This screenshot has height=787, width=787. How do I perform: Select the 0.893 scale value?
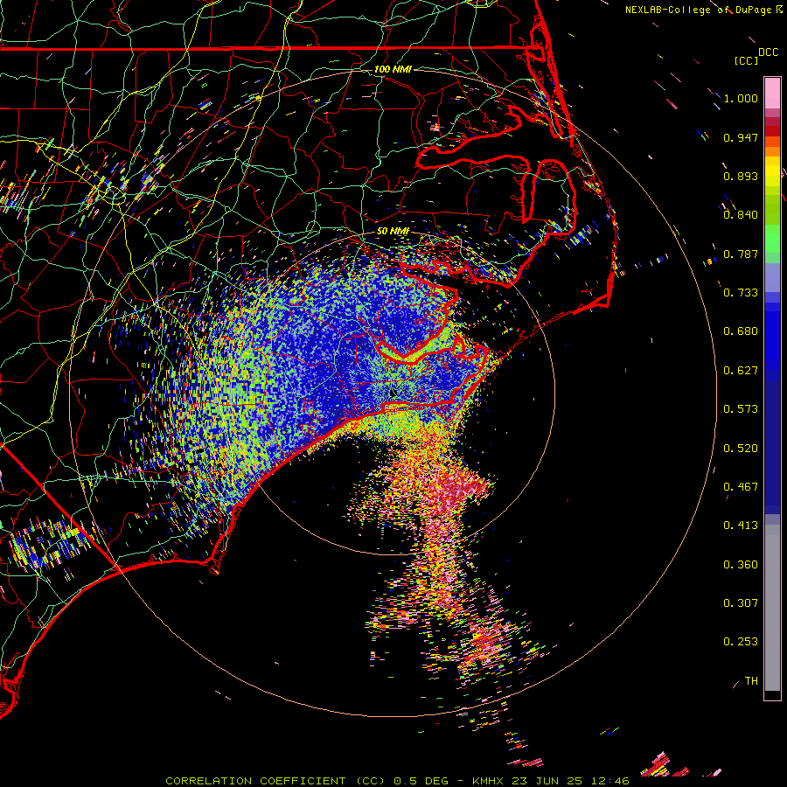coord(741,176)
